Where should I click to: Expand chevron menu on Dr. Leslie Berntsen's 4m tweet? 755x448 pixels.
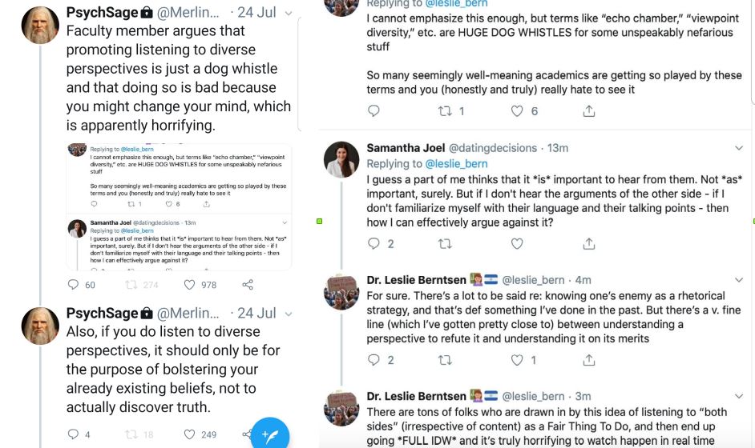pos(739,280)
